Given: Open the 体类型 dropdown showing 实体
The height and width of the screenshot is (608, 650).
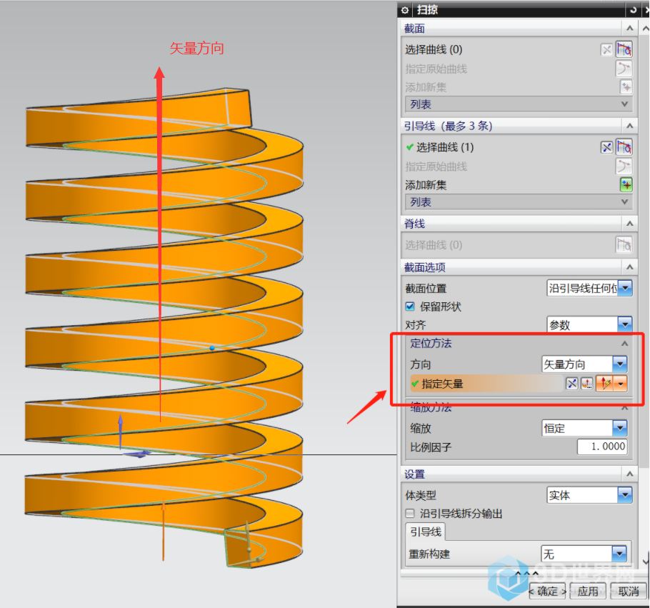Looking at the screenshot, I should tap(625, 495).
